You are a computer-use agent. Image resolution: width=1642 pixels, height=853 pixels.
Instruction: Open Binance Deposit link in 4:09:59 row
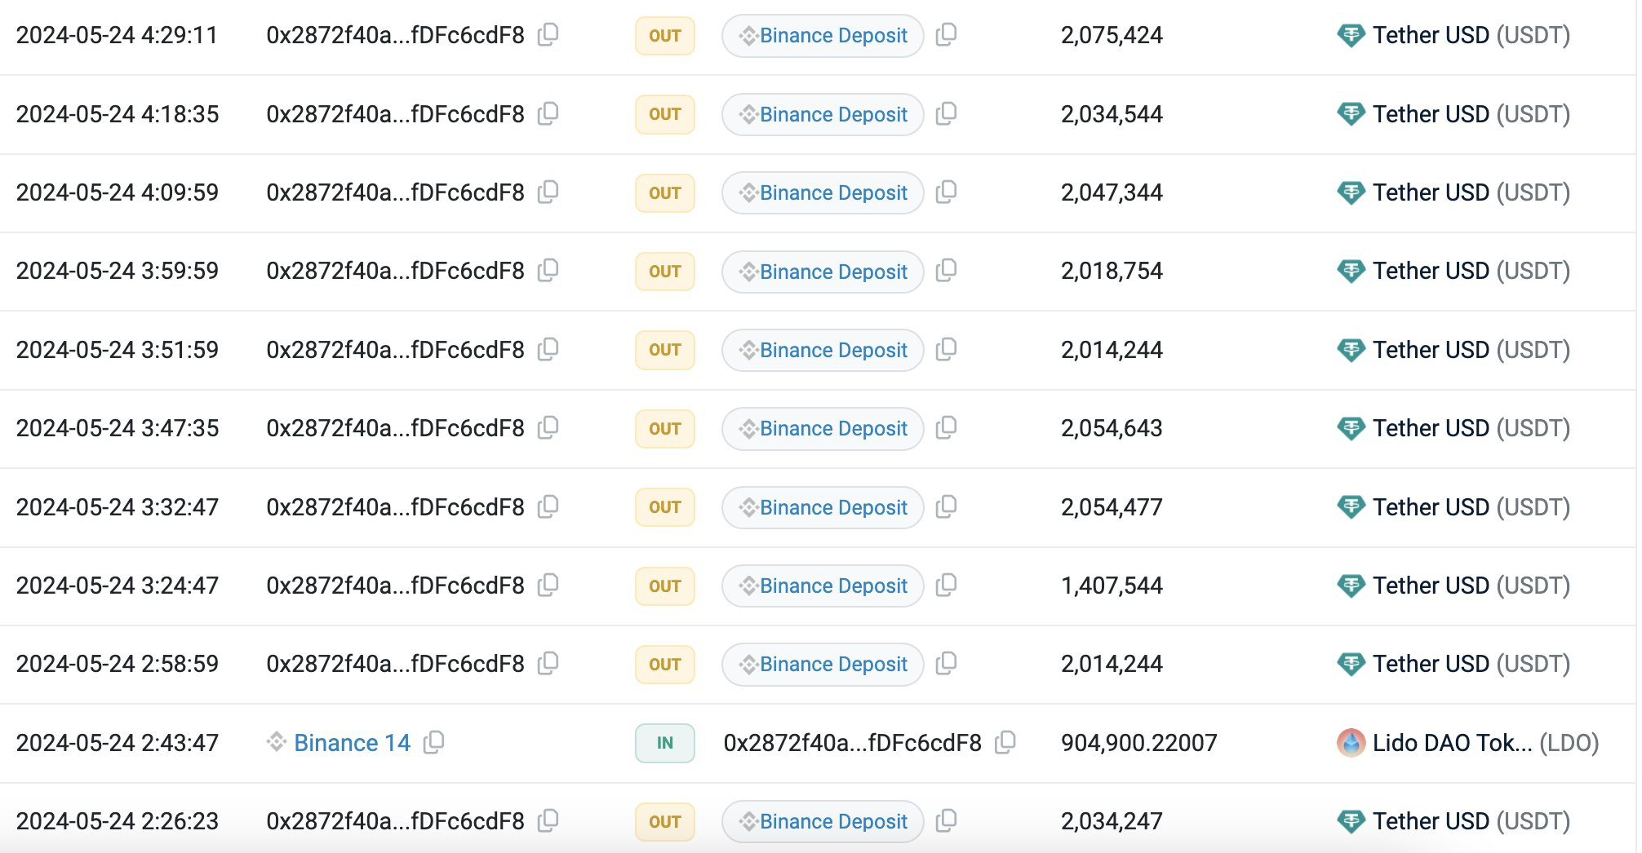pyautogui.click(x=823, y=192)
